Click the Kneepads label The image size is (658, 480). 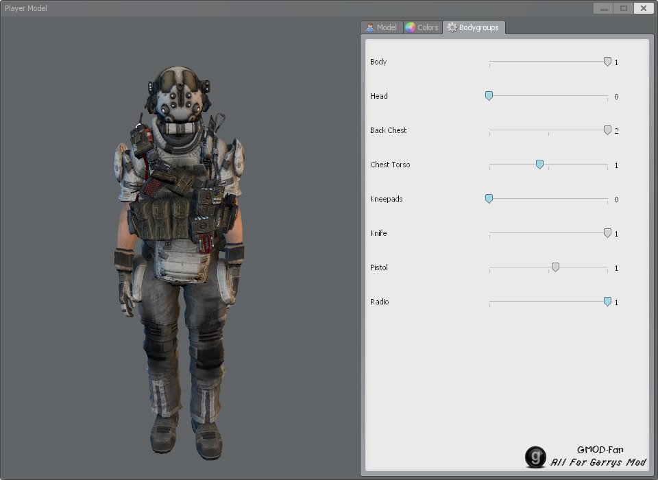point(386,199)
